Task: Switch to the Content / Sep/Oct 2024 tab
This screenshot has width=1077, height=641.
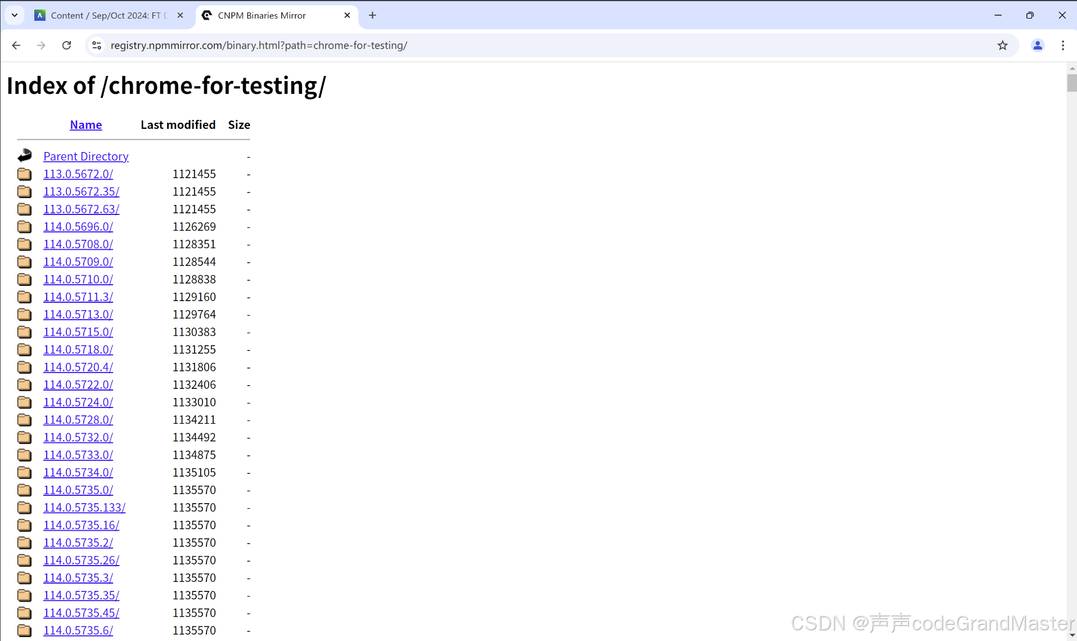Action: coord(109,15)
